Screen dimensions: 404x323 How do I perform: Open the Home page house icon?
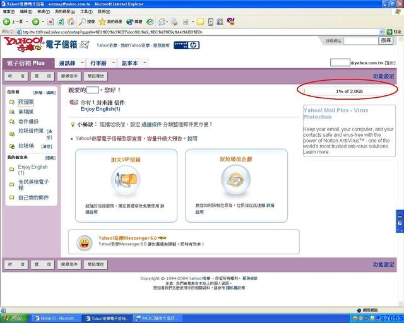pos(71,21)
